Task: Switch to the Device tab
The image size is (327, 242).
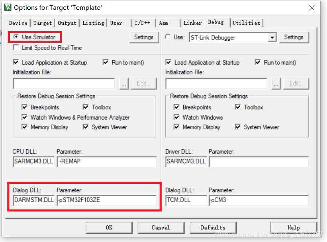Action: click(x=18, y=23)
